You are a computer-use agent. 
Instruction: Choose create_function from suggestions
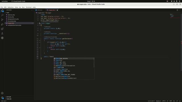click(x=74, y=69)
